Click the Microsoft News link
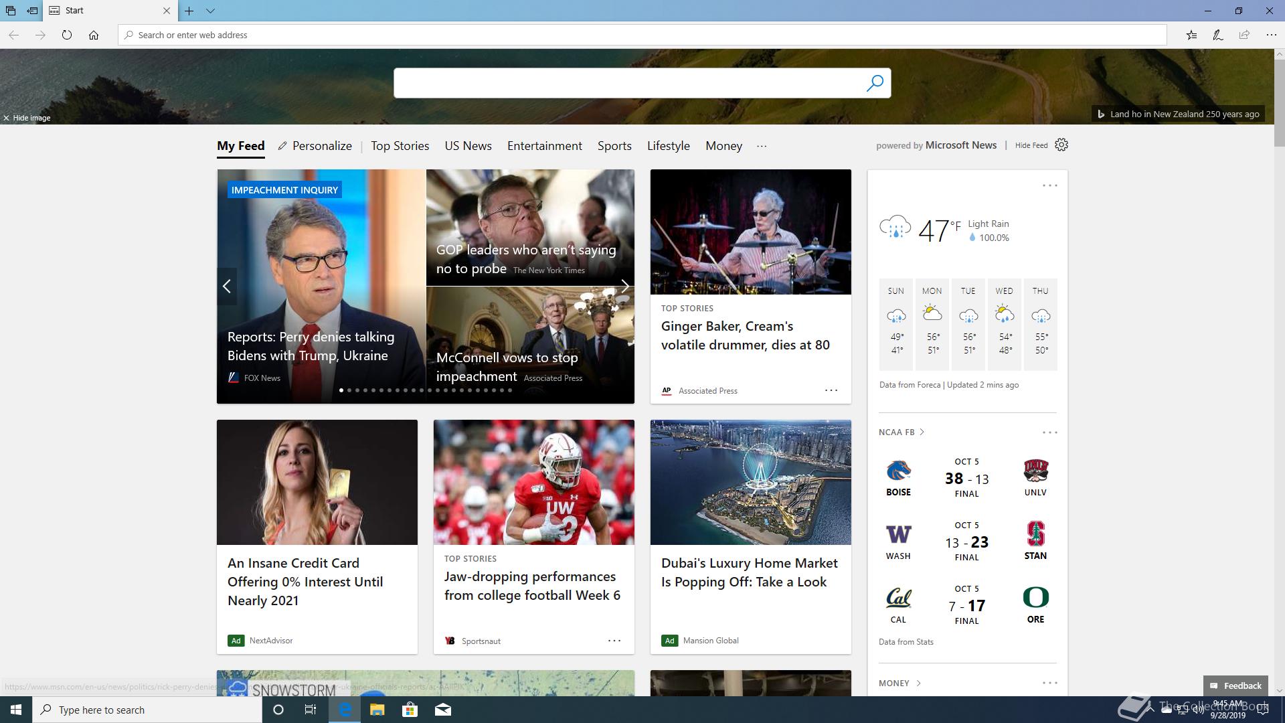The width and height of the screenshot is (1285, 723). (x=961, y=145)
